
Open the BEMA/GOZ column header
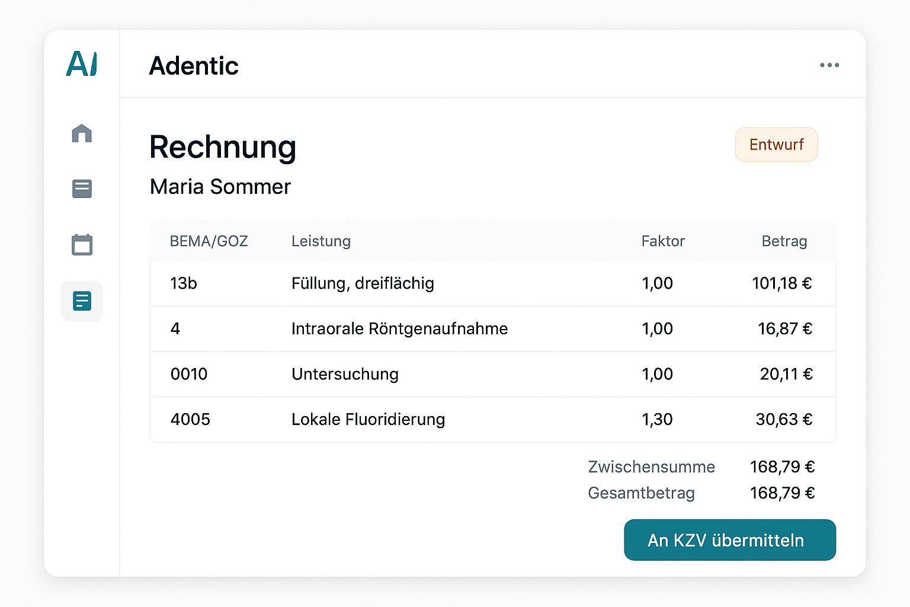[209, 241]
